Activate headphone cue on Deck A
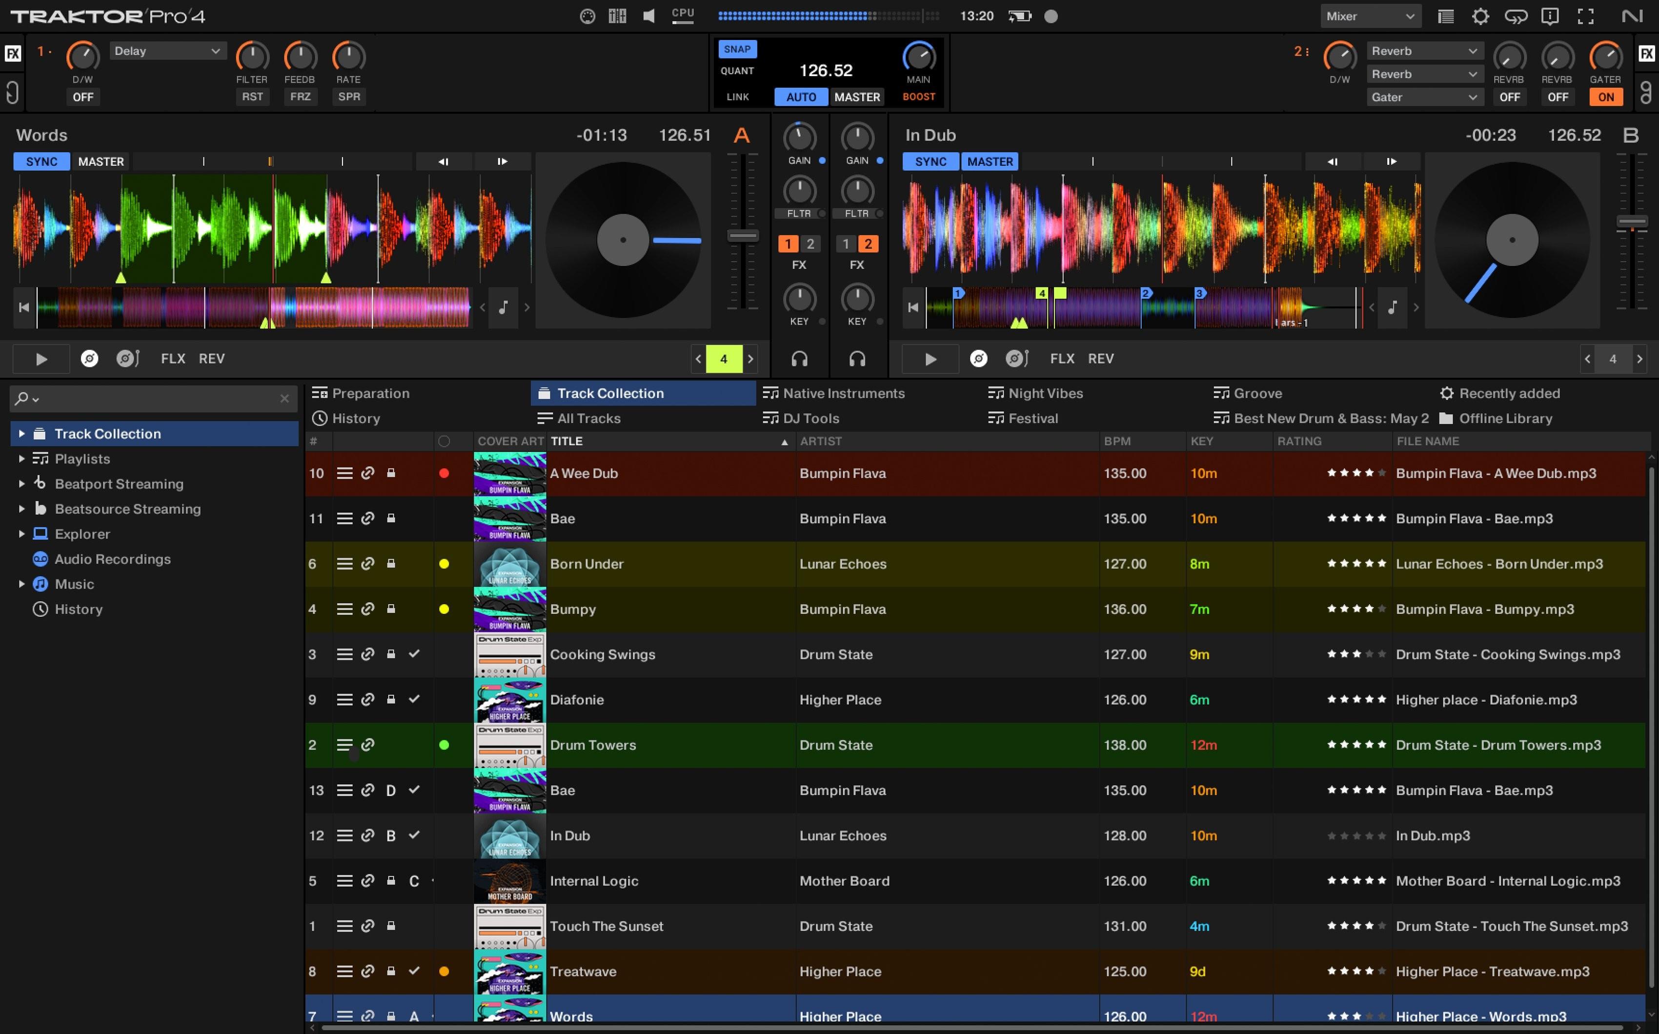 click(799, 358)
